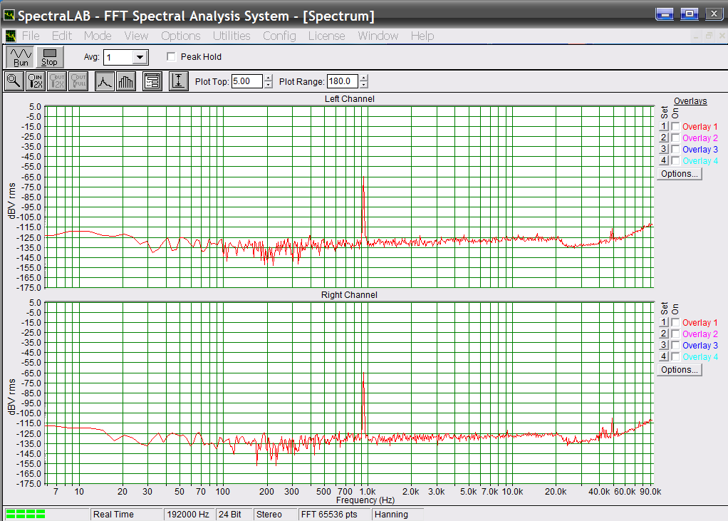Increase Plot Top value with up arrow
The height and width of the screenshot is (521, 728).
[269, 78]
